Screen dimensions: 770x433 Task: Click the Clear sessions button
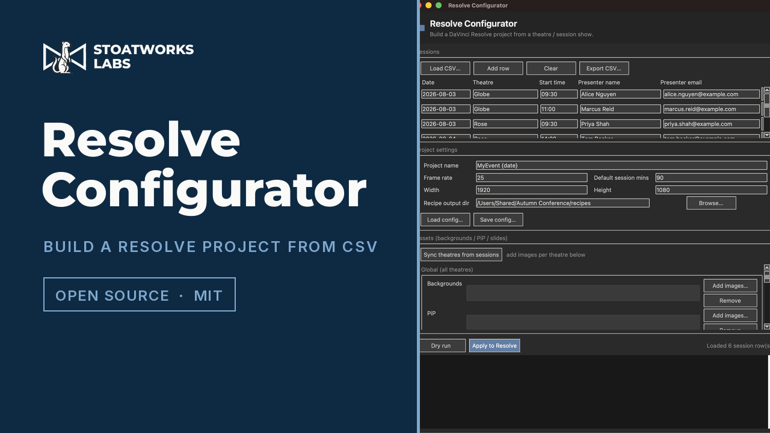point(551,68)
